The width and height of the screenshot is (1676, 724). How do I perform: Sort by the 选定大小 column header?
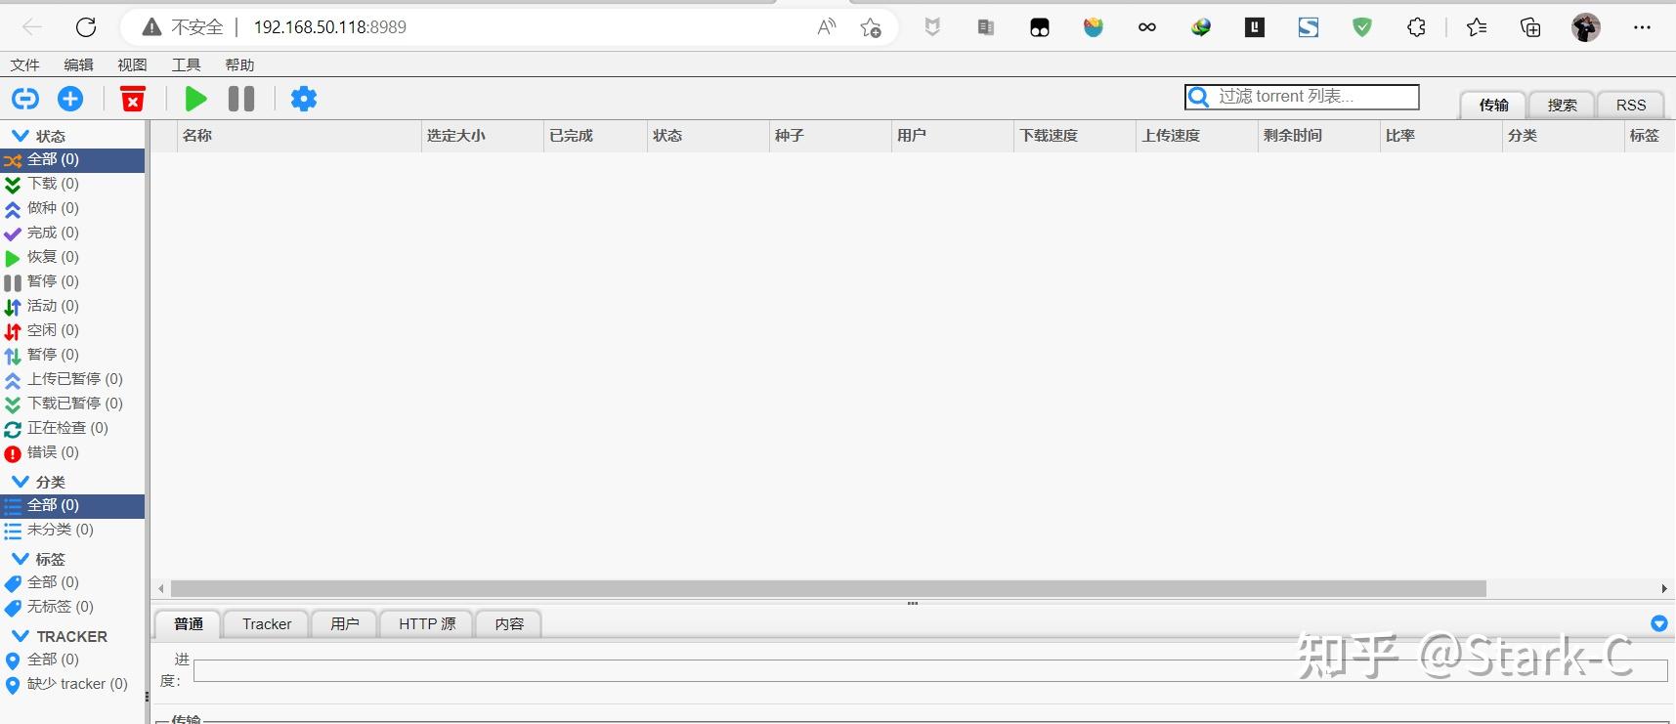[x=483, y=136]
